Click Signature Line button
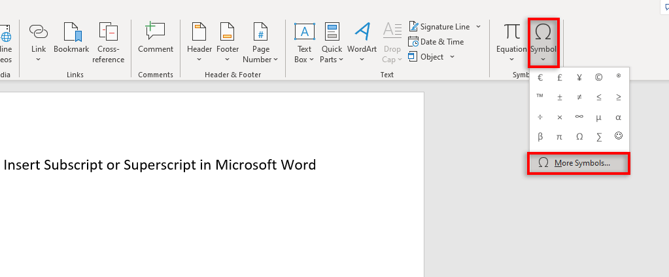 [x=444, y=27]
